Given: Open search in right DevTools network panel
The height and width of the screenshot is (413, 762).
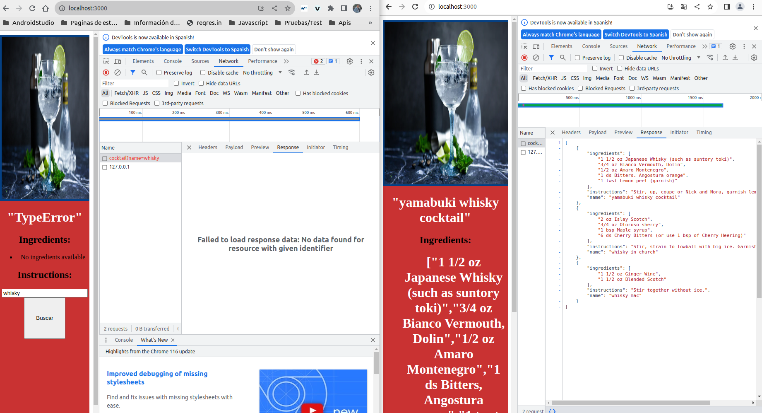Looking at the screenshot, I should tap(563, 58).
